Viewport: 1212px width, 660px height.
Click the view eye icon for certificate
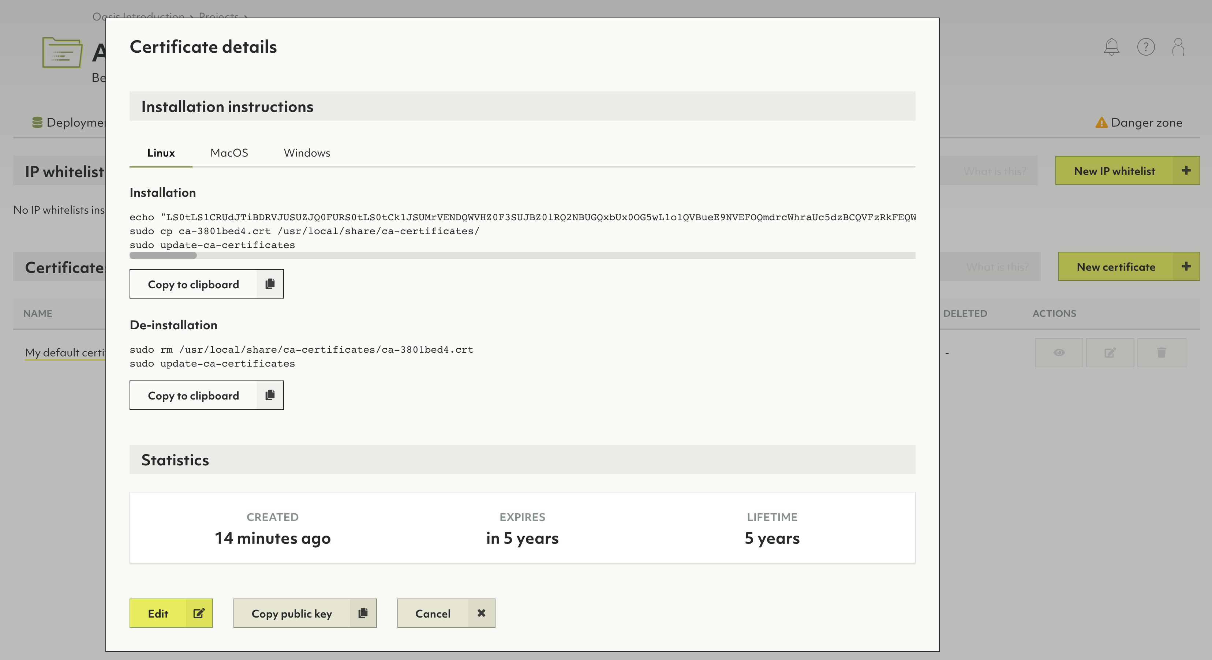click(x=1059, y=352)
